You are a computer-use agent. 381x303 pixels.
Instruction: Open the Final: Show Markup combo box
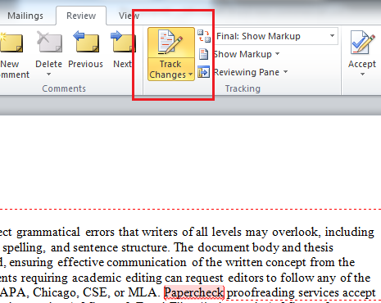[275, 36]
